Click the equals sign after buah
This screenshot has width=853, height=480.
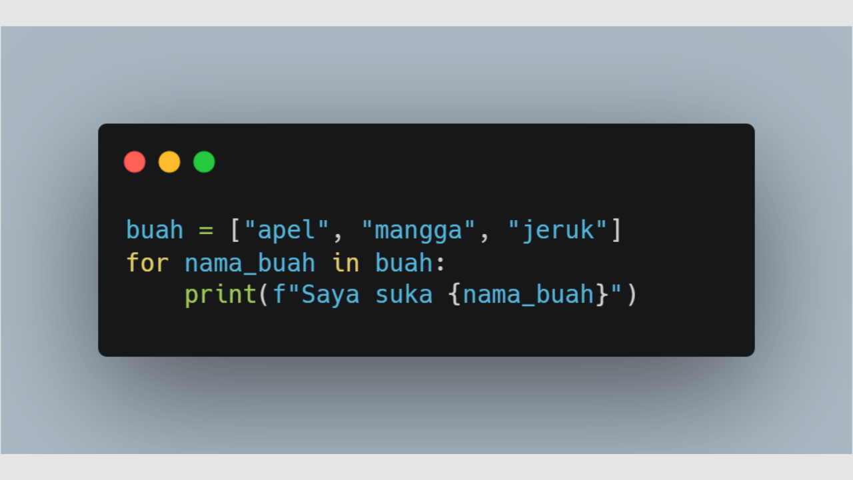206,231
